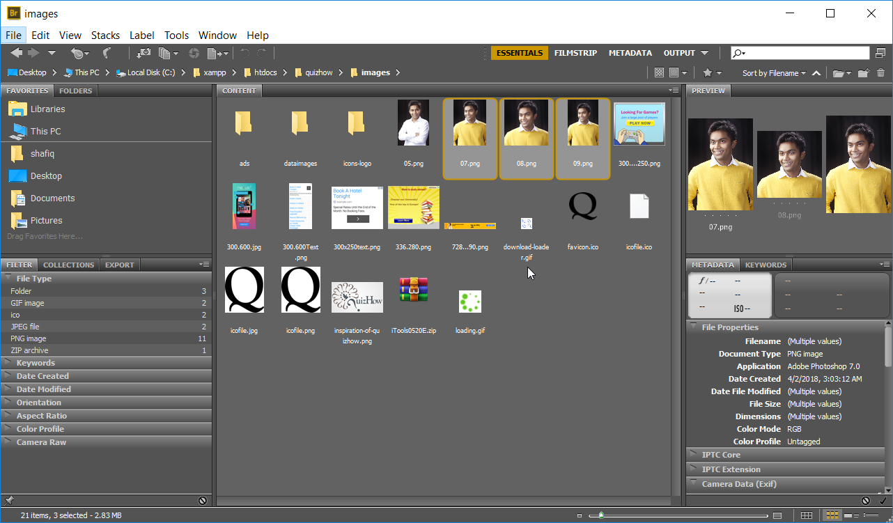
Task: Create a new folder icon
Action: (864, 72)
